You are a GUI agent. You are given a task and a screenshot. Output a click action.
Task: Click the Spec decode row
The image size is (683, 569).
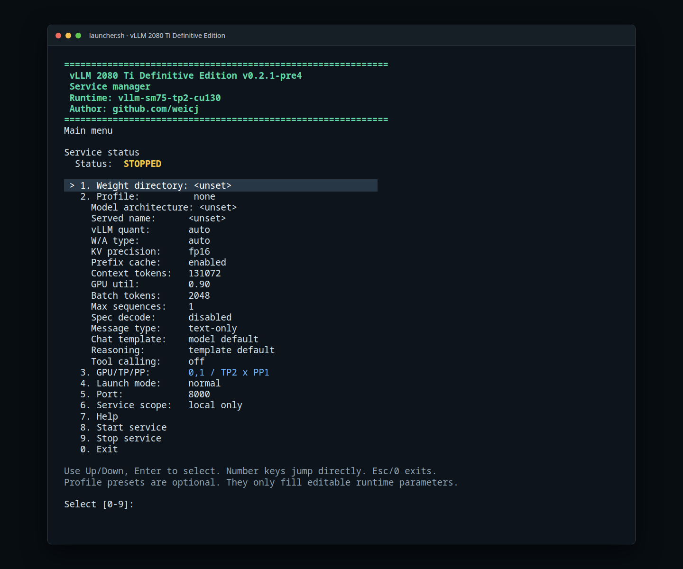(161, 318)
